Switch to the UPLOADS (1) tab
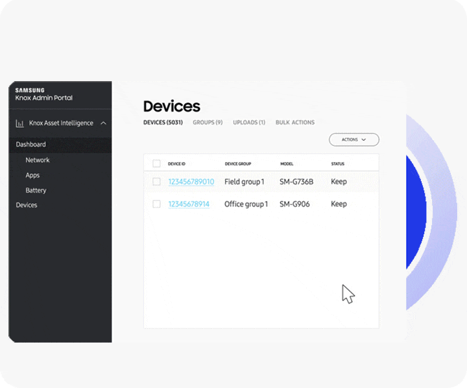This screenshot has height=388, width=467. pos(249,123)
